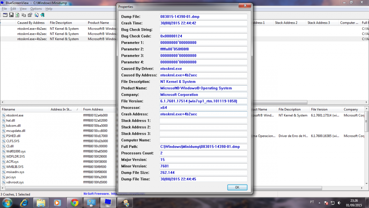Click the Action Center flag tray icon

(326, 202)
